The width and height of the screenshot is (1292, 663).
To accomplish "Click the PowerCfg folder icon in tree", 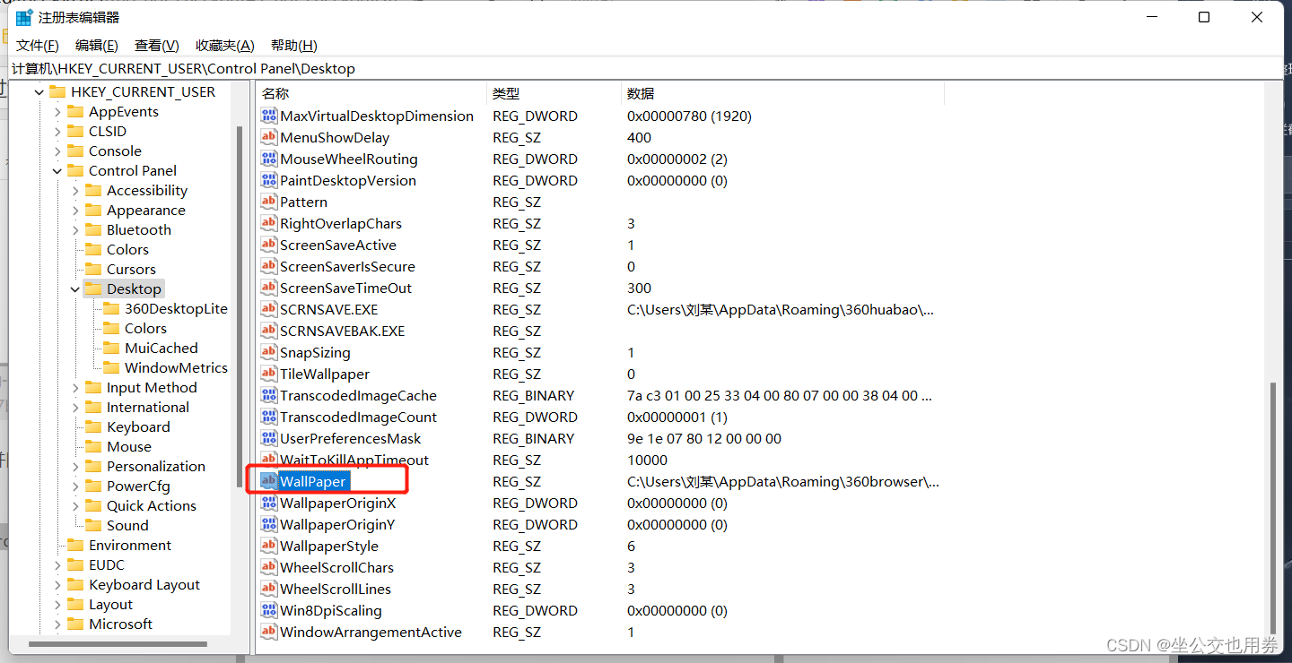I will click(x=93, y=486).
